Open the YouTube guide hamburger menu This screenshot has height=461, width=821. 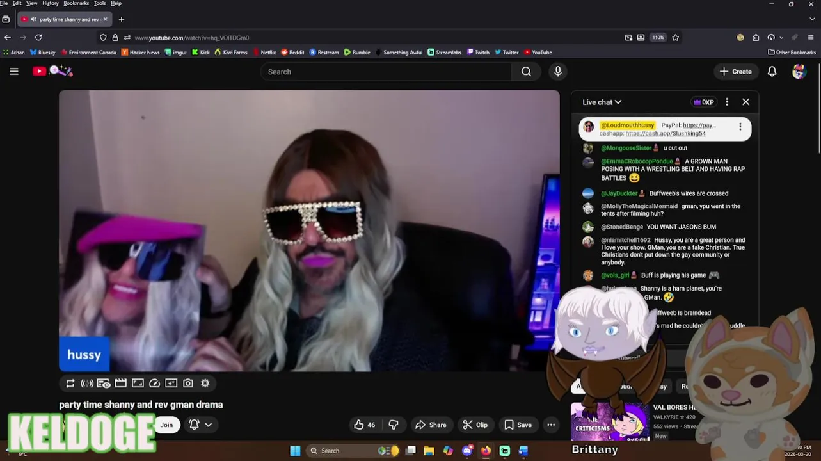[x=14, y=72]
